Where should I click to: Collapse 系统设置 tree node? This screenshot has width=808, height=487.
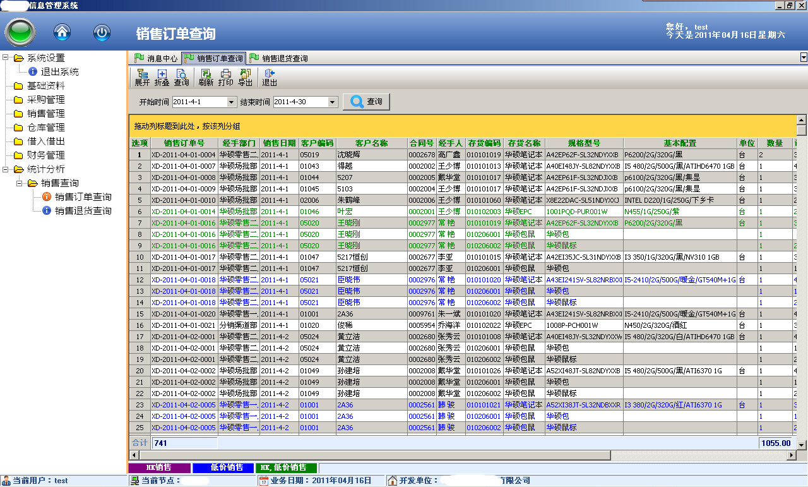click(5, 57)
